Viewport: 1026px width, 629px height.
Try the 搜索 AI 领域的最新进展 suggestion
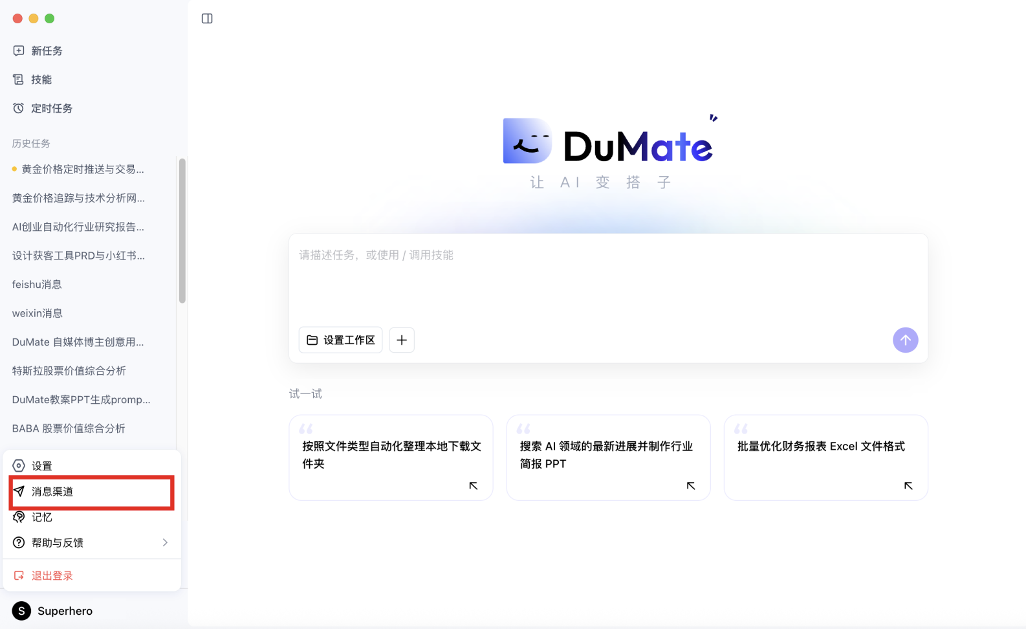tap(608, 458)
